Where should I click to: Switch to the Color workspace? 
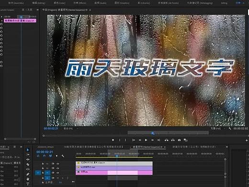tap(59, 3)
